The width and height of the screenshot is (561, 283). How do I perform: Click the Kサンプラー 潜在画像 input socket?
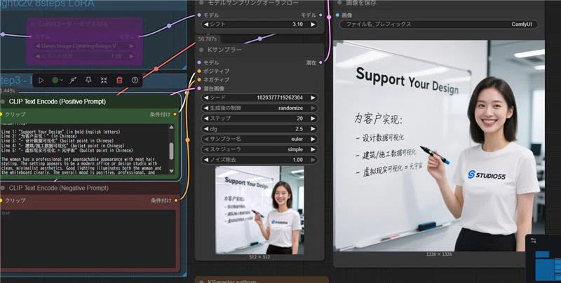tap(199, 88)
